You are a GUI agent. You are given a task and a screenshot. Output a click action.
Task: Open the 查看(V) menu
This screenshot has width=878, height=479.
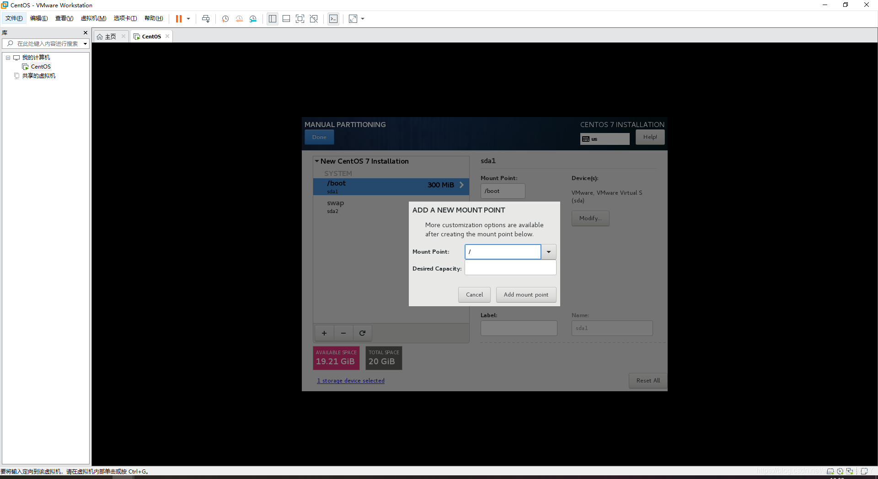click(x=64, y=18)
